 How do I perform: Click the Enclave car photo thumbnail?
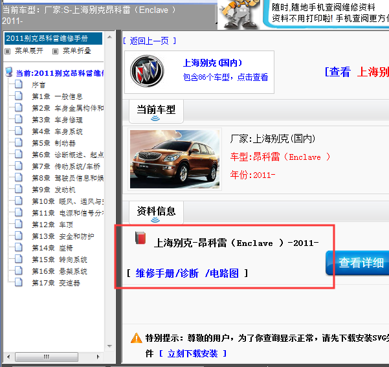click(x=175, y=159)
